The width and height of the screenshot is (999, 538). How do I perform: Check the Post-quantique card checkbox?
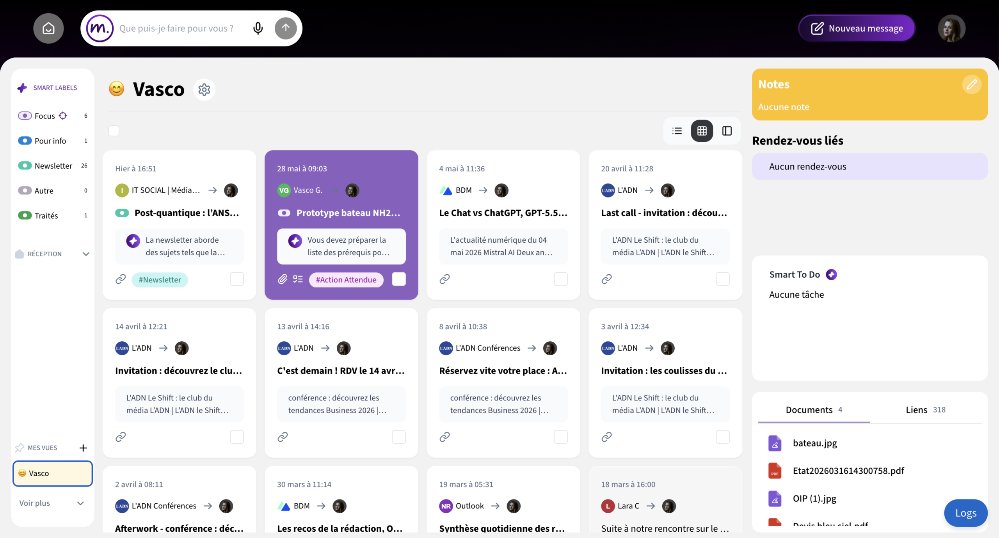(237, 279)
